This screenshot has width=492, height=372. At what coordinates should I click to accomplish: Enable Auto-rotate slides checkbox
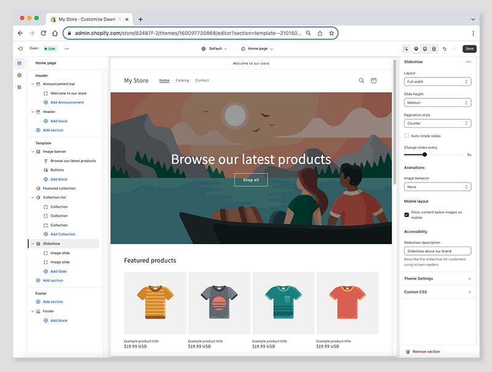coord(407,136)
